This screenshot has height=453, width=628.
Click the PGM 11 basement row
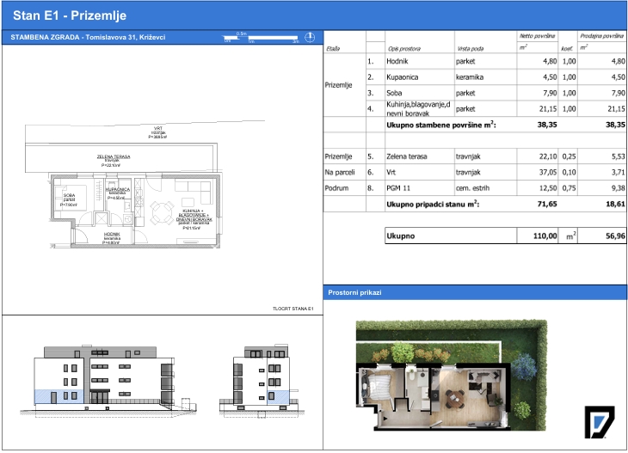tap(475, 188)
